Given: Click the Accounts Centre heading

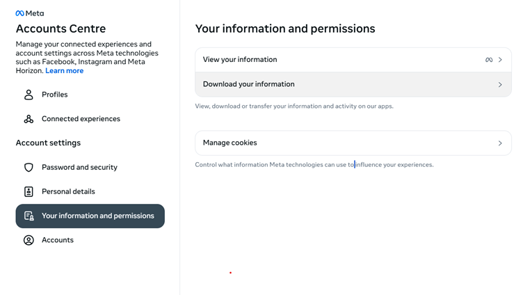Looking at the screenshot, I should pyautogui.click(x=61, y=29).
